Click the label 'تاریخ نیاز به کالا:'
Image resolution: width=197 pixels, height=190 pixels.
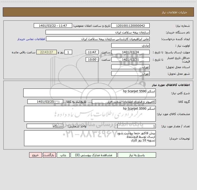[x=76, y=102]
